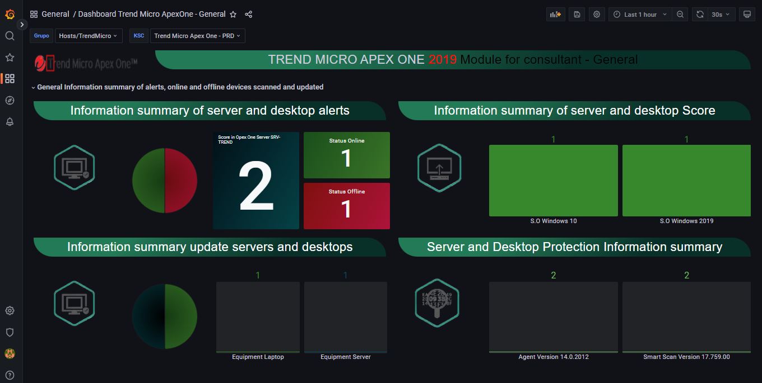Click the server and desktop Score header
The height and width of the screenshot is (383, 762).
(574, 111)
